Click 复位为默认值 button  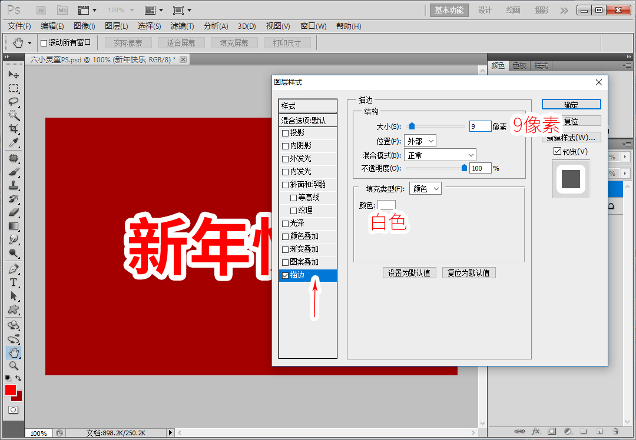[x=469, y=273]
